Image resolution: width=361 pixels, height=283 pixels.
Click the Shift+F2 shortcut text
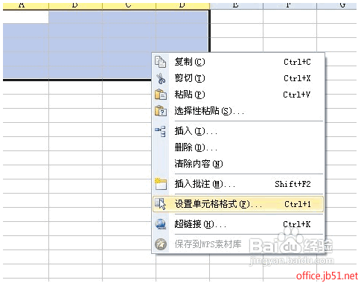coord(293,184)
